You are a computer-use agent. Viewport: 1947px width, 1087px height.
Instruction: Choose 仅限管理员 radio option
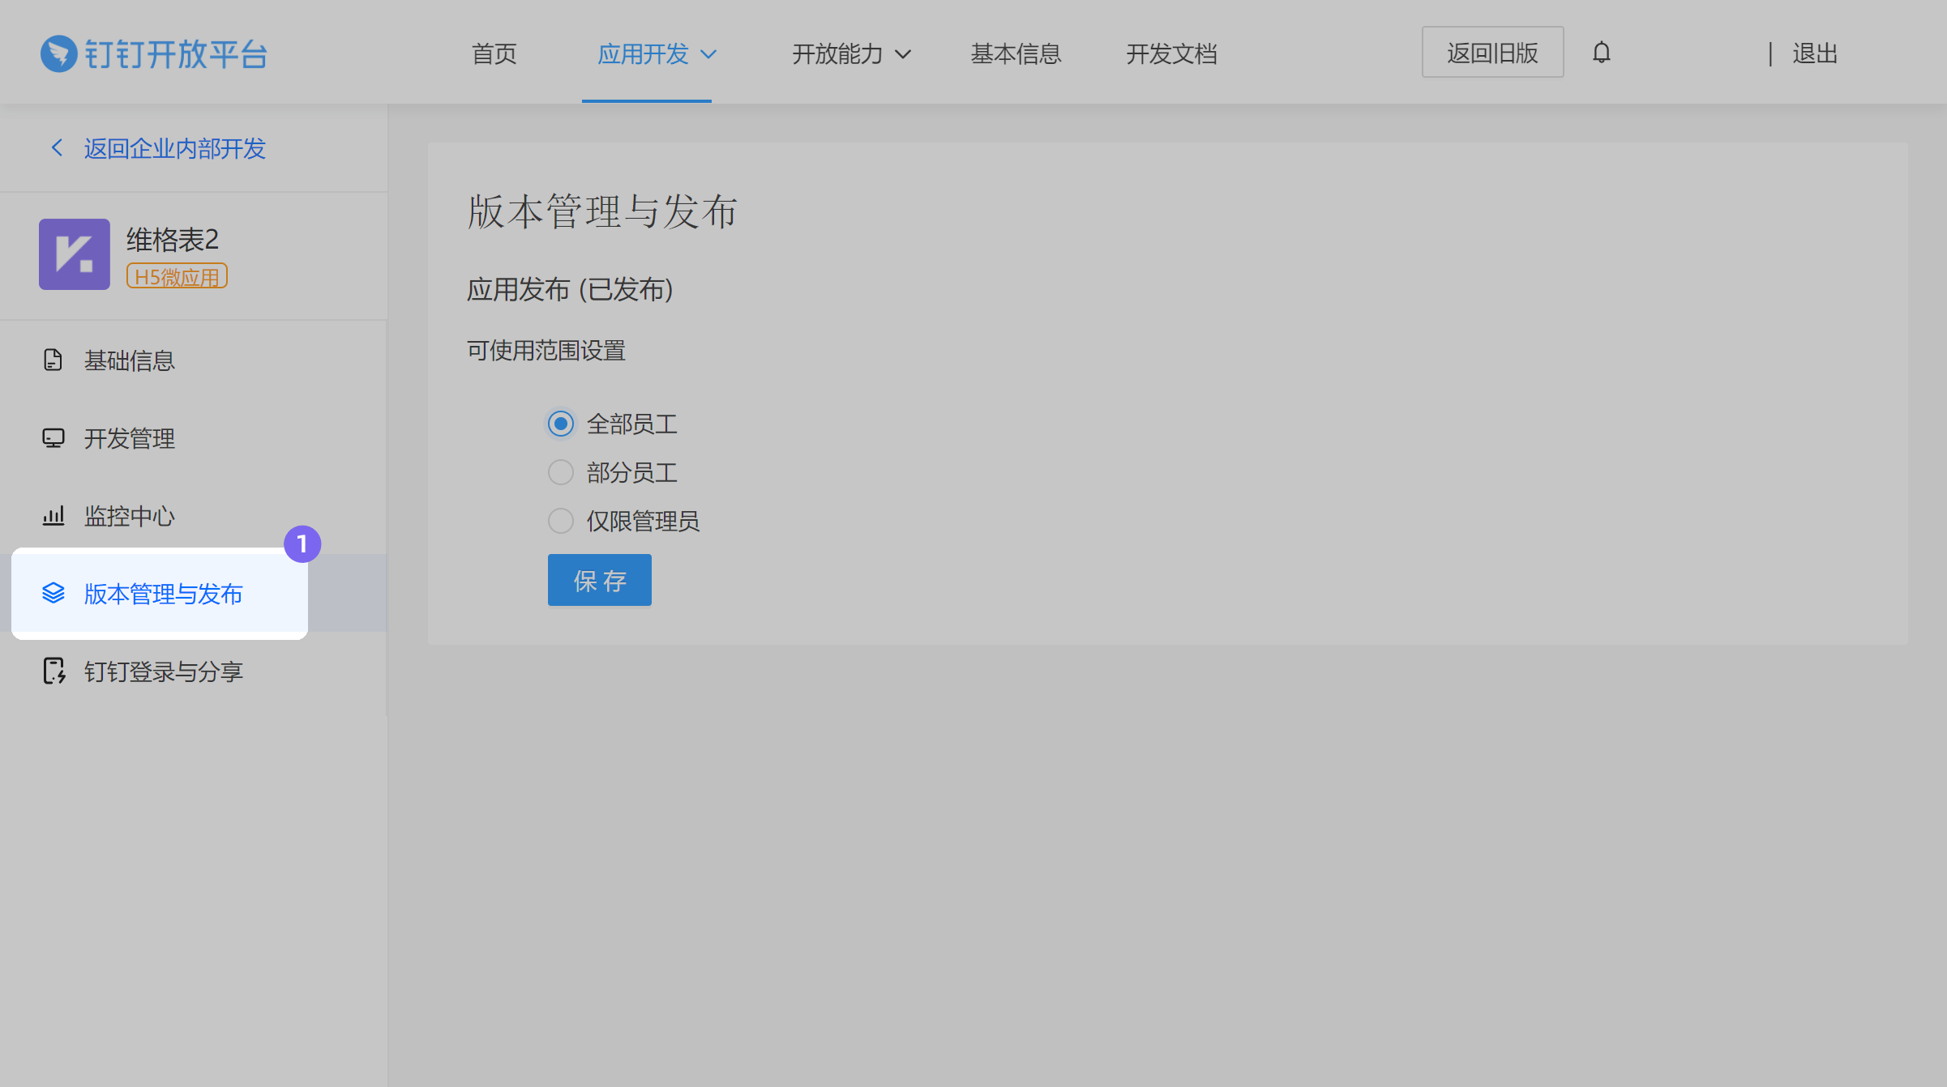point(561,521)
